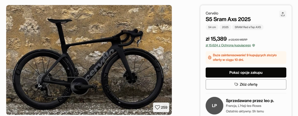
Task: Click the crossed-out zł 22,109 MSRP price
Action: coord(238,39)
